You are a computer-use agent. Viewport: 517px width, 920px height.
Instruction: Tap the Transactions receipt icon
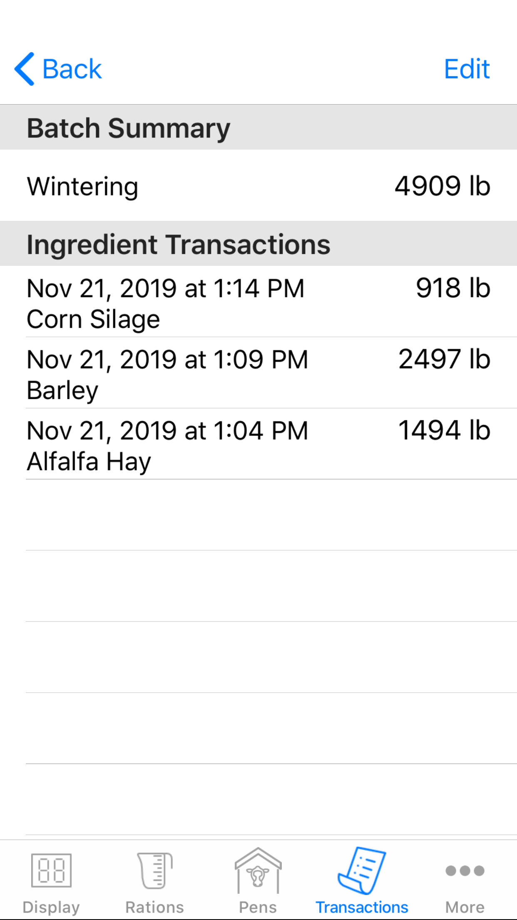pyautogui.click(x=362, y=870)
